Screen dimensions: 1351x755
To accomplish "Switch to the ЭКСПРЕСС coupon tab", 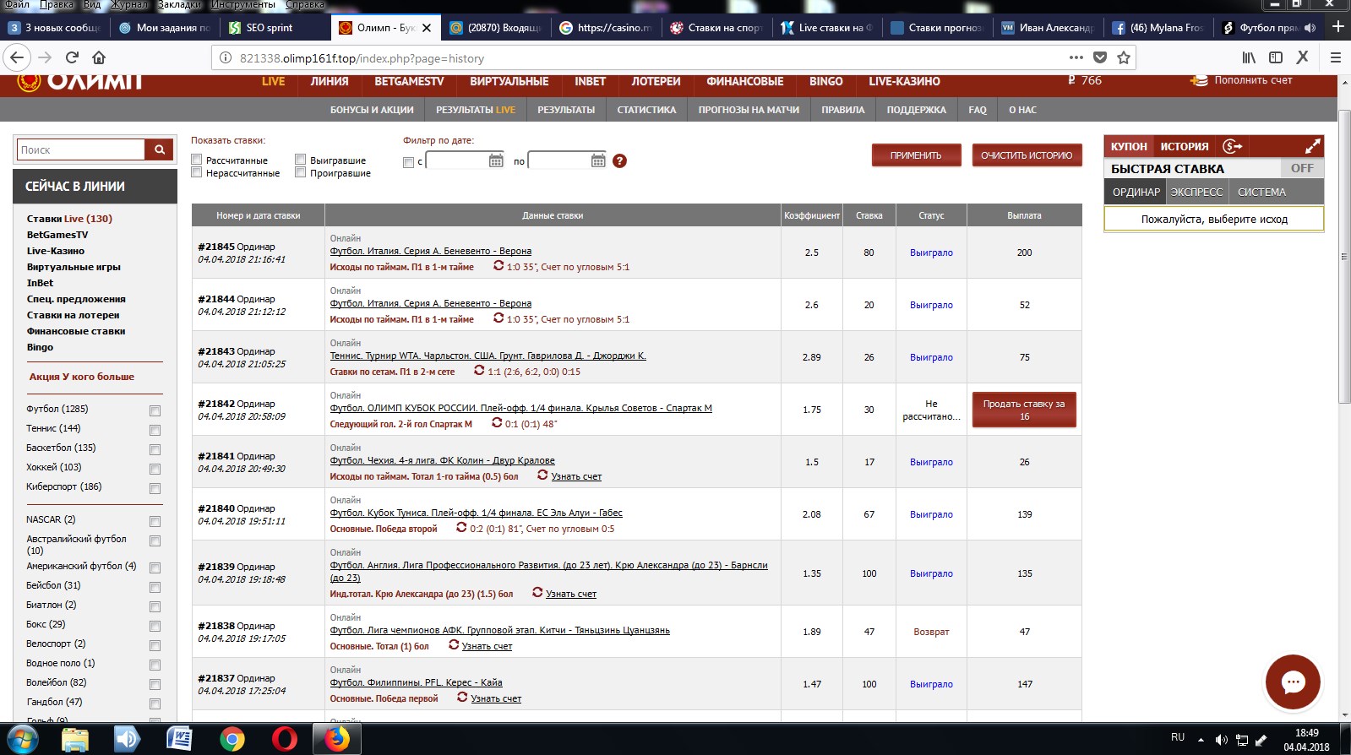I will (x=1196, y=192).
